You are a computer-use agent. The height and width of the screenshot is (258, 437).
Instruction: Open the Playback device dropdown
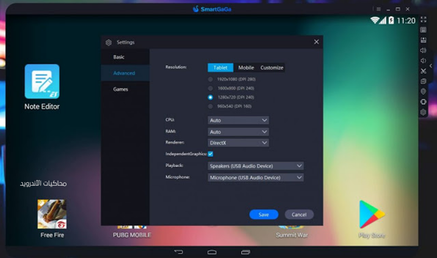coord(256,166)
